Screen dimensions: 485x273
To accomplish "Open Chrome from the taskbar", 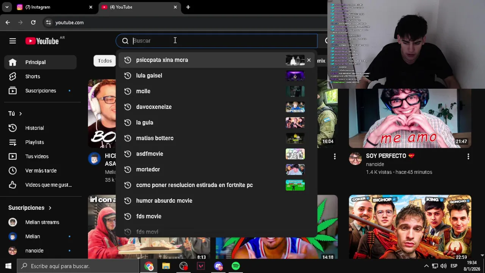I will tap(149, 266).
